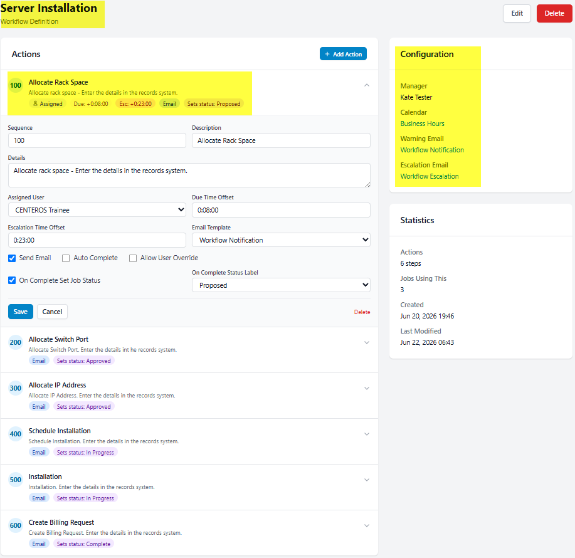Click the green Email tag in Allocate Rack Space
The width and height of the screenshot is (575, 558).
click(x=169, y=103)
